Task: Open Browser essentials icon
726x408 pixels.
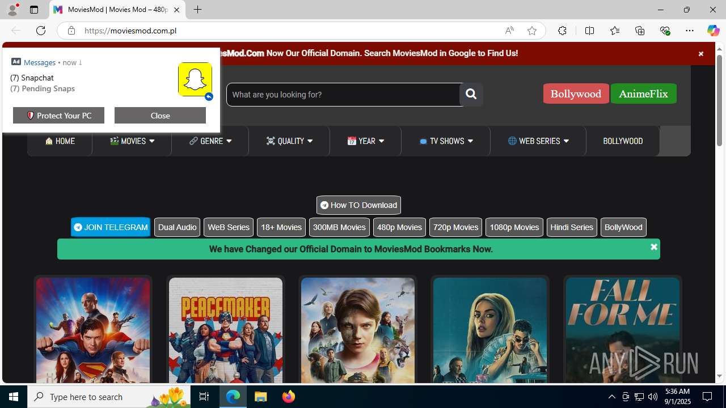Action: (x=665, y=31)
